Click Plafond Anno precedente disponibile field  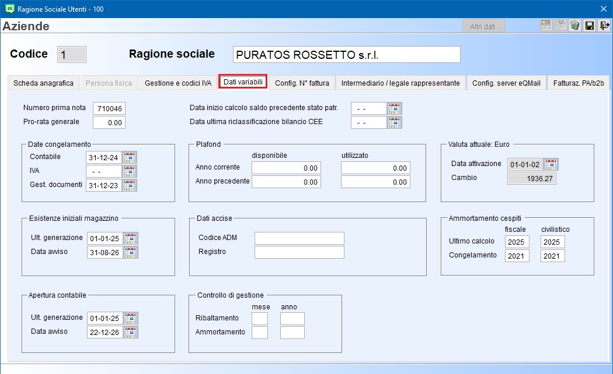tap(286, 182)
